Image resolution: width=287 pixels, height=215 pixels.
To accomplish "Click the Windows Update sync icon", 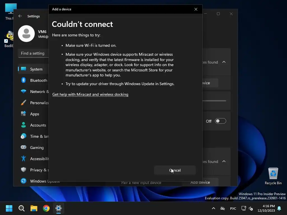I will pos(24,181).
